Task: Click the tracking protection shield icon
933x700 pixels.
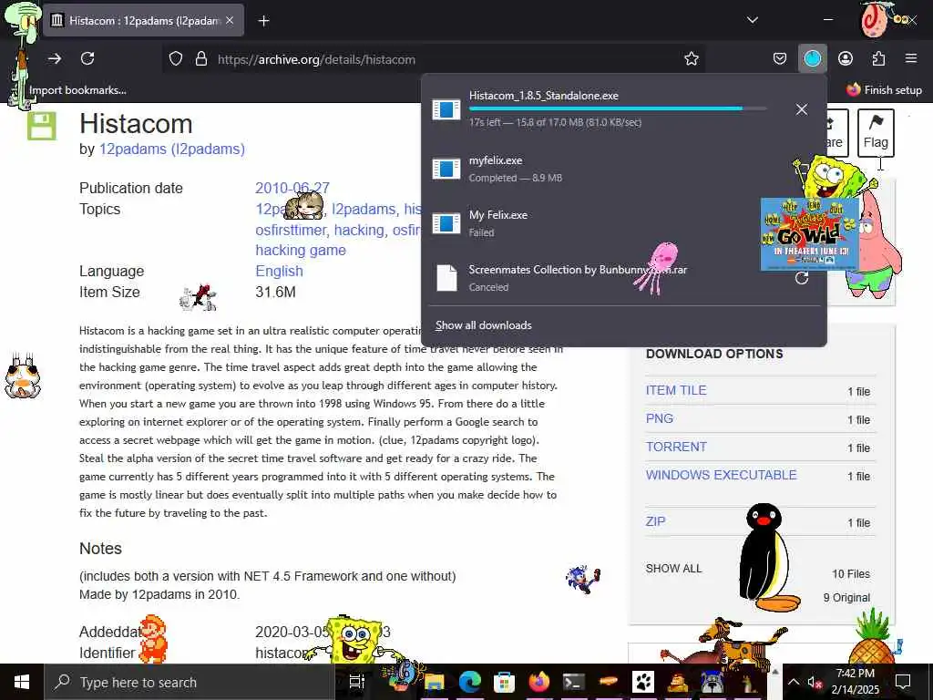Action: tap(176, 59)
